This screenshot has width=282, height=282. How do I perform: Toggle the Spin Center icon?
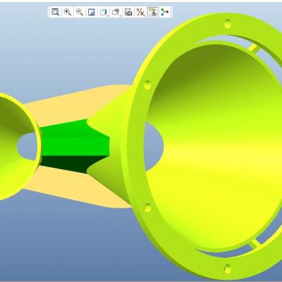[x=165, y=12]
